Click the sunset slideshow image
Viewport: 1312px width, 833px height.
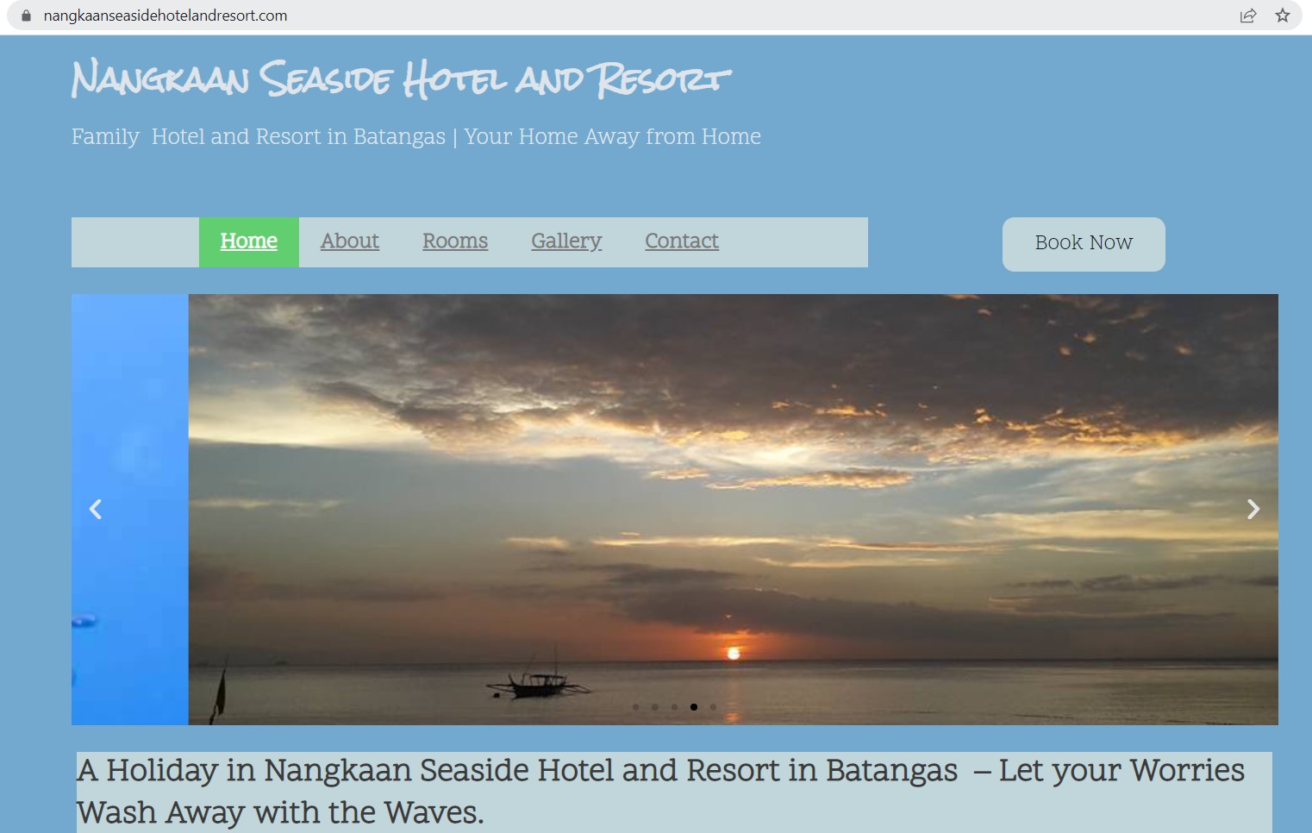click(733, 509)
